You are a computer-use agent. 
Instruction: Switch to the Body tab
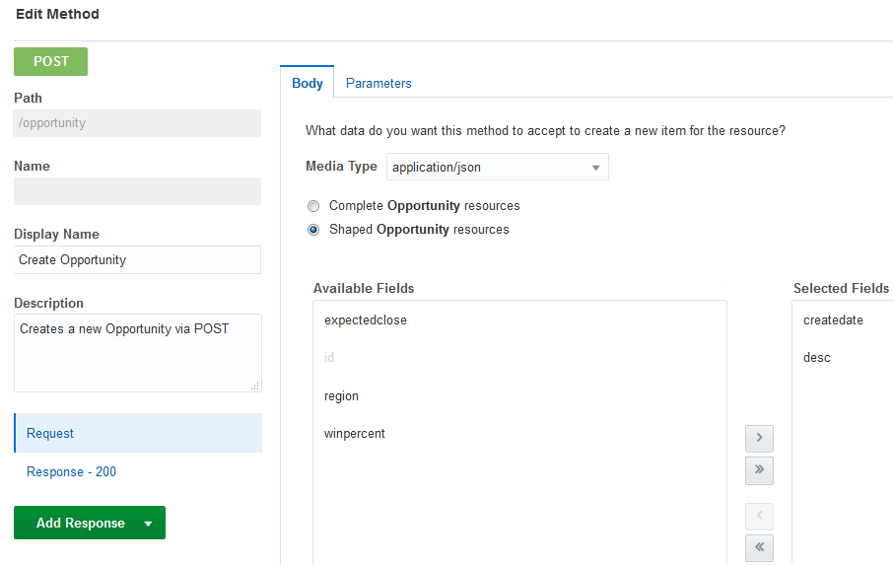[308, 84]
